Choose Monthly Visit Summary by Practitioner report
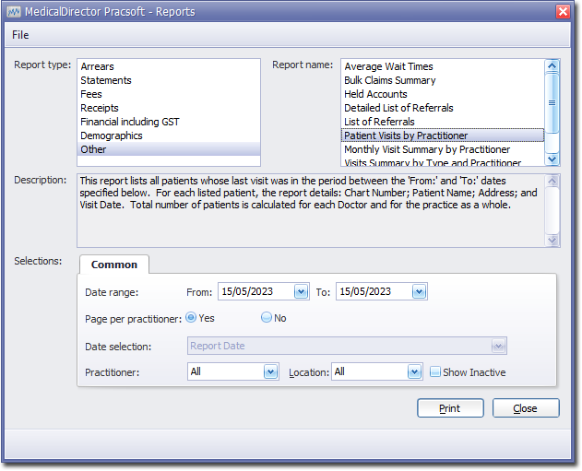582x471 pixels. coord(427,149)
